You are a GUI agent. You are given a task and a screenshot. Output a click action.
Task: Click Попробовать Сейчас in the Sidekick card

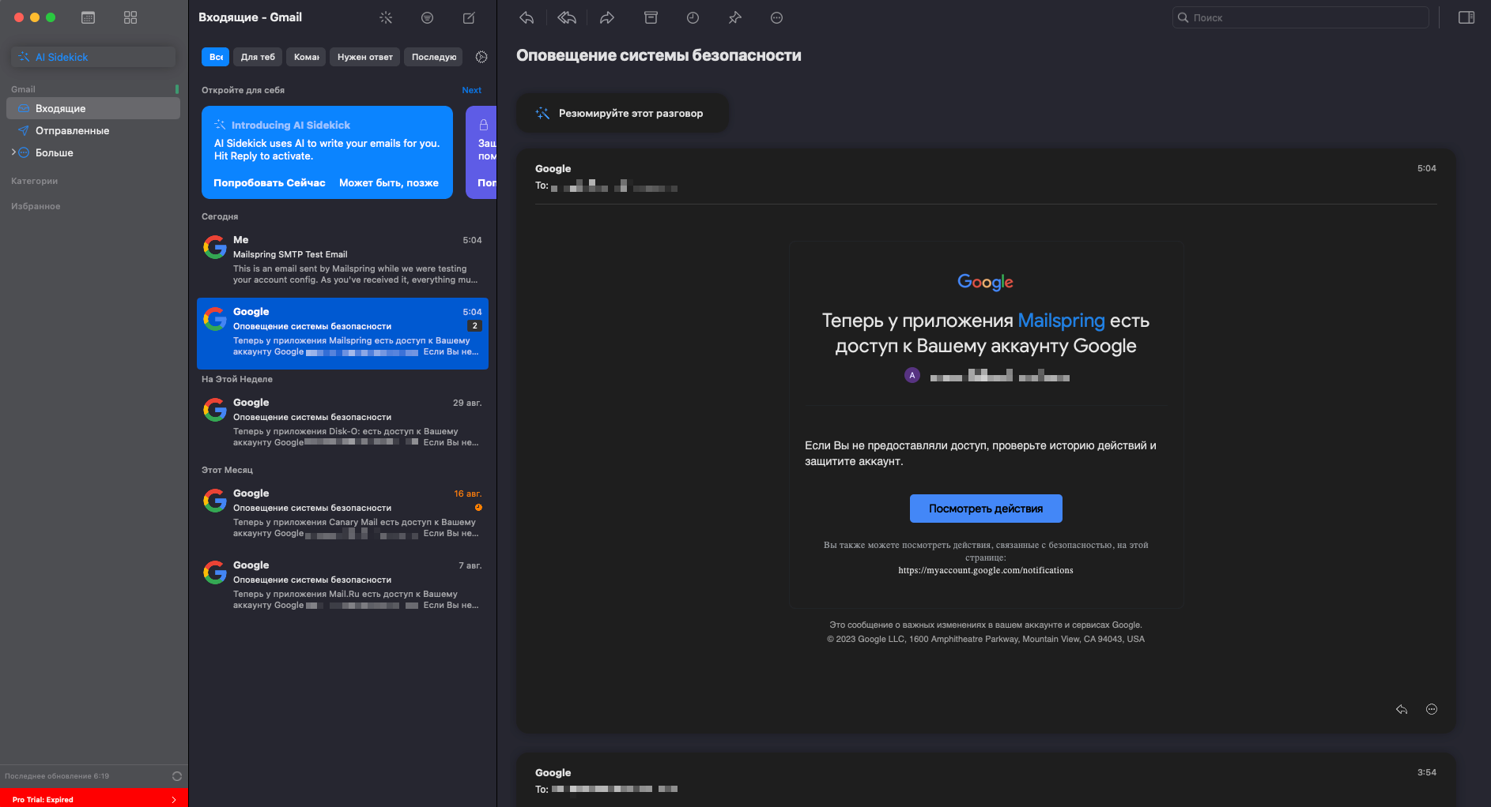pyautogui.click(x=270, y=182)
